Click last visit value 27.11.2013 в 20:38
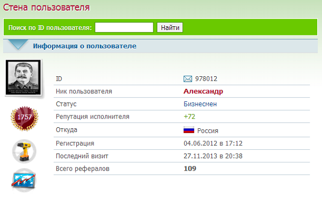Viewport: 322px width, 204px height. click(x=213, y=156)
